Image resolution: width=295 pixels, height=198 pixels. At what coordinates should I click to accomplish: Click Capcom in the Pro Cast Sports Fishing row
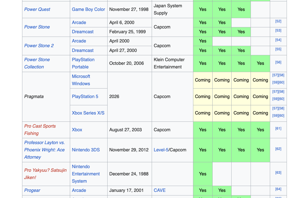point(162,130)
